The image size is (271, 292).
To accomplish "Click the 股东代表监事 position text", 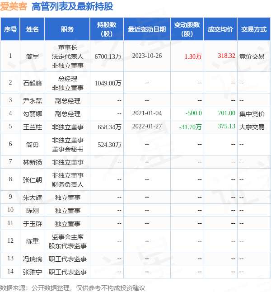I will coord(68,246).
